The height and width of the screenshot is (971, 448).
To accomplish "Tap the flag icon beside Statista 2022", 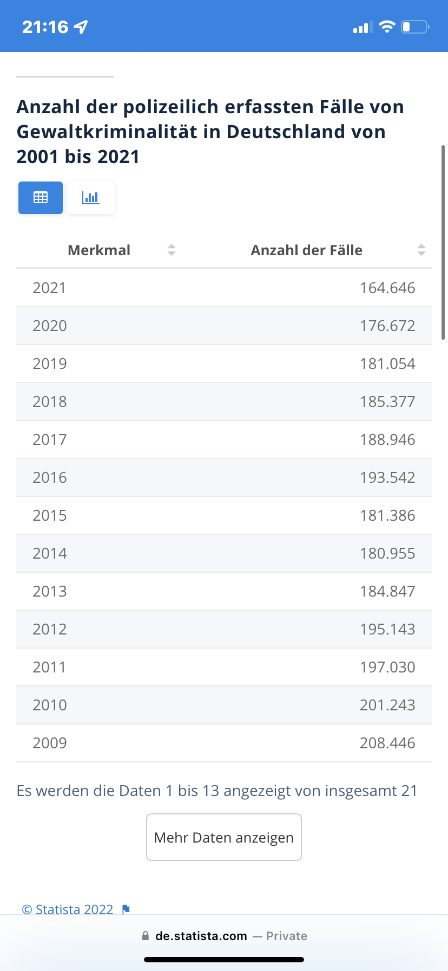I will click(126, 909).
